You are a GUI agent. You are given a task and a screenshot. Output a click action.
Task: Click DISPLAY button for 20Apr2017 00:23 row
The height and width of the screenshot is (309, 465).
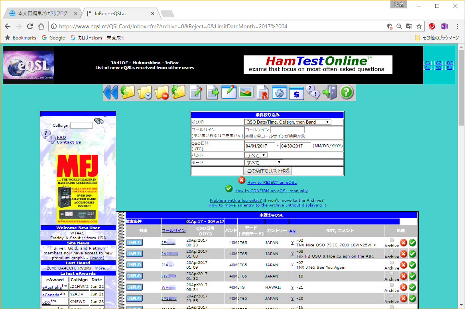tap(134, 242)
